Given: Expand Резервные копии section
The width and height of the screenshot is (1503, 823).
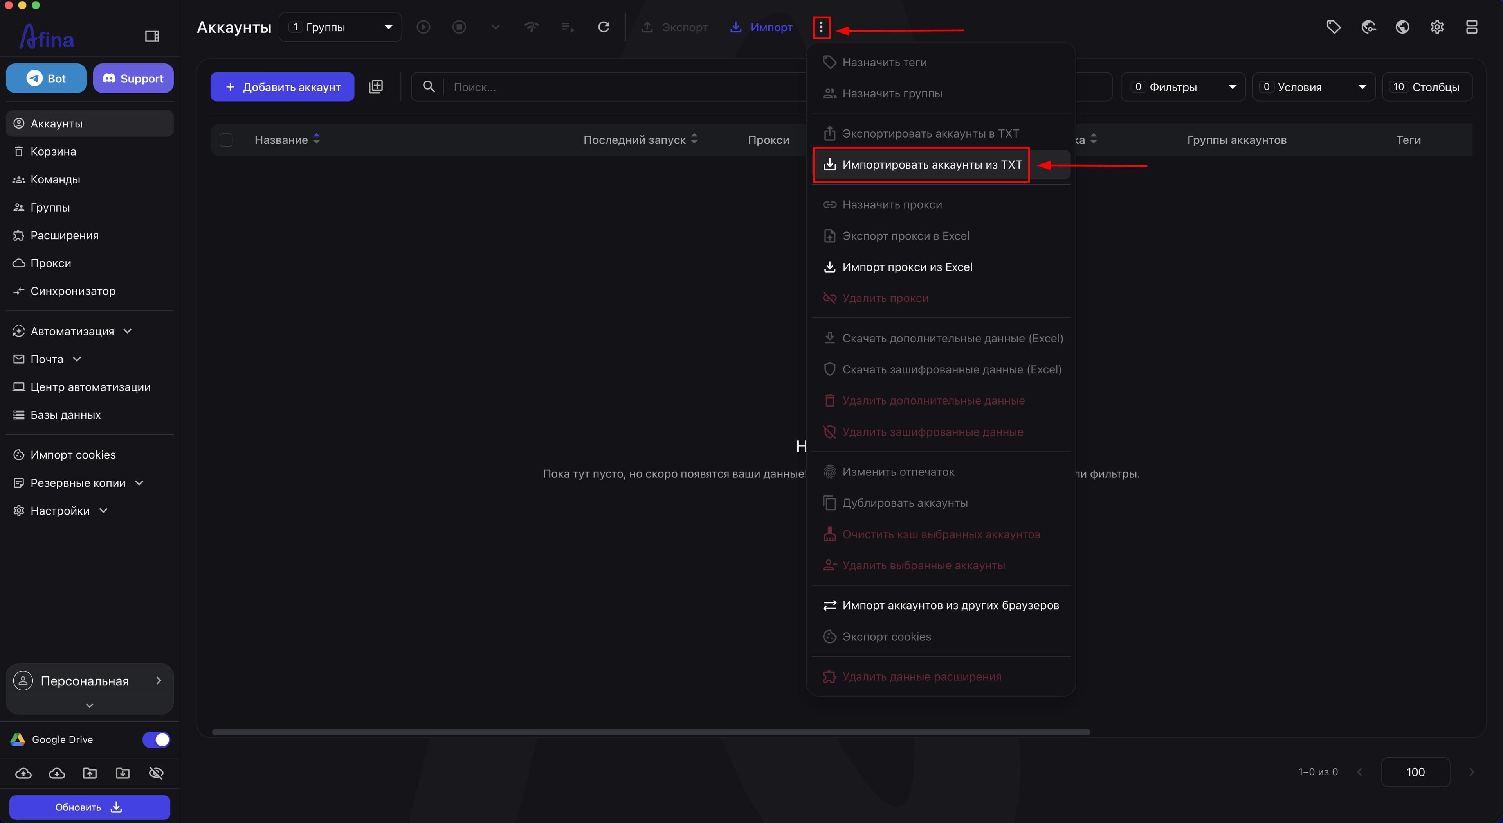Looking at the screenshot, I should 90,482.
